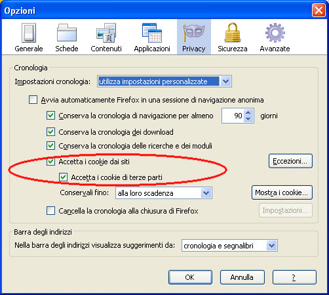The width and height of the screenshot is (329, 295).
Task: Enable Cancella la cronologia alla chiusura
Action: coord(50,211)
